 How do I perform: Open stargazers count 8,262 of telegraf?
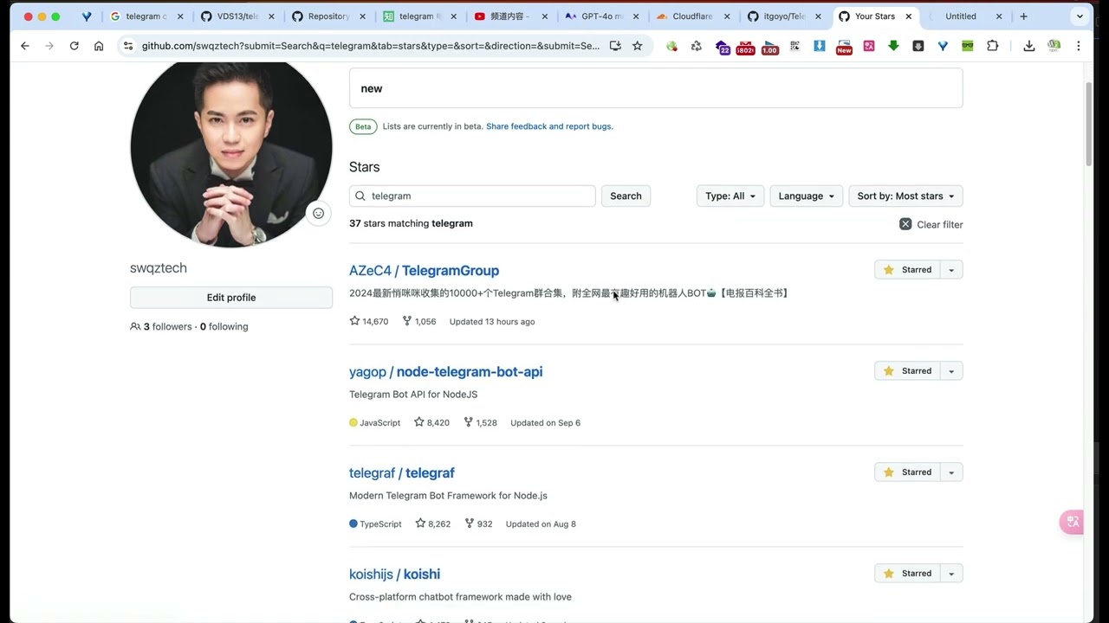point(432,523)
